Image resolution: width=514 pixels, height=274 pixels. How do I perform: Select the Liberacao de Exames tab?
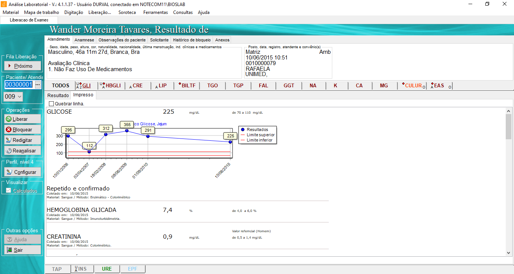click(x=29, y=20)
